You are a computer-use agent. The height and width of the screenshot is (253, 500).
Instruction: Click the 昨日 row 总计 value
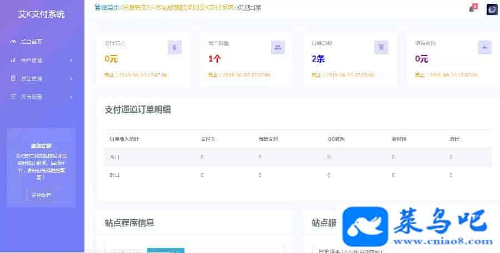click(451, 175)
